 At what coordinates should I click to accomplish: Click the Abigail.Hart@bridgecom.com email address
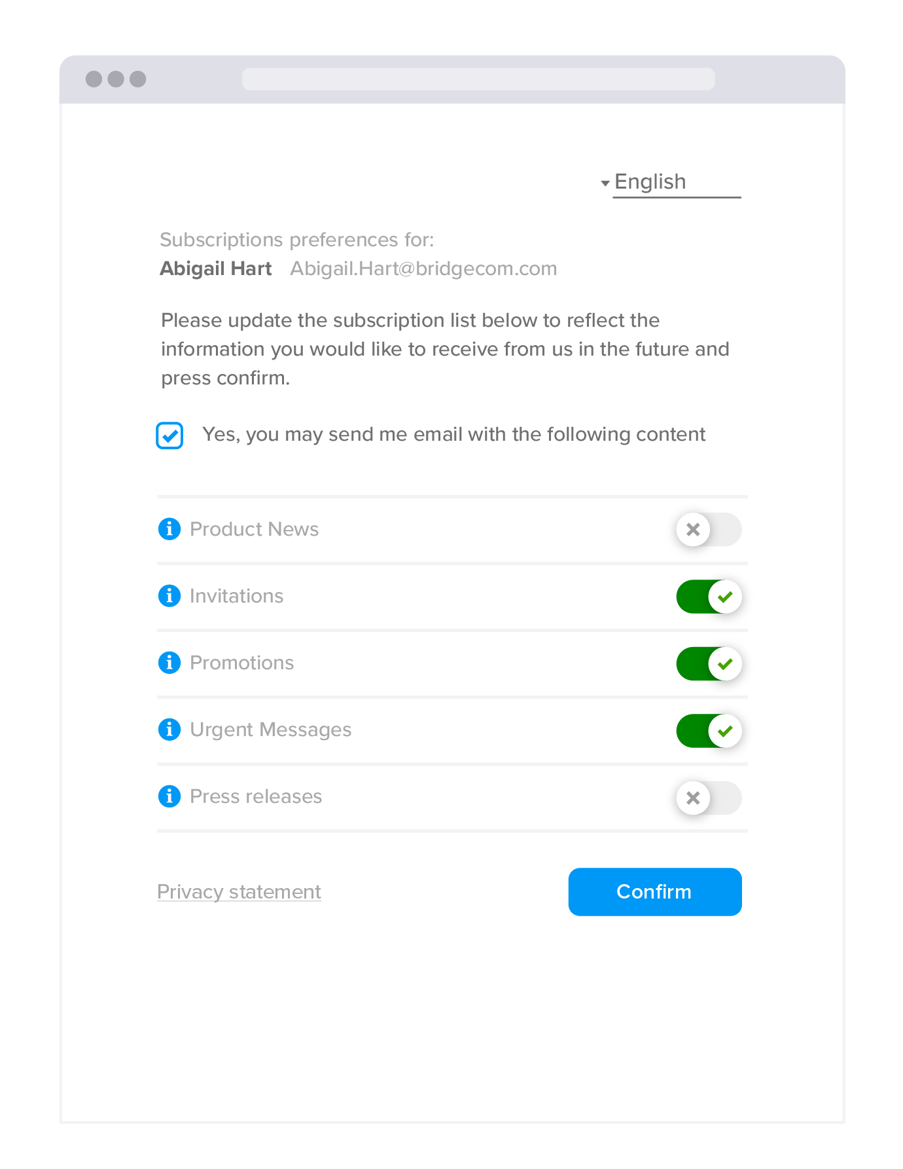423,269
